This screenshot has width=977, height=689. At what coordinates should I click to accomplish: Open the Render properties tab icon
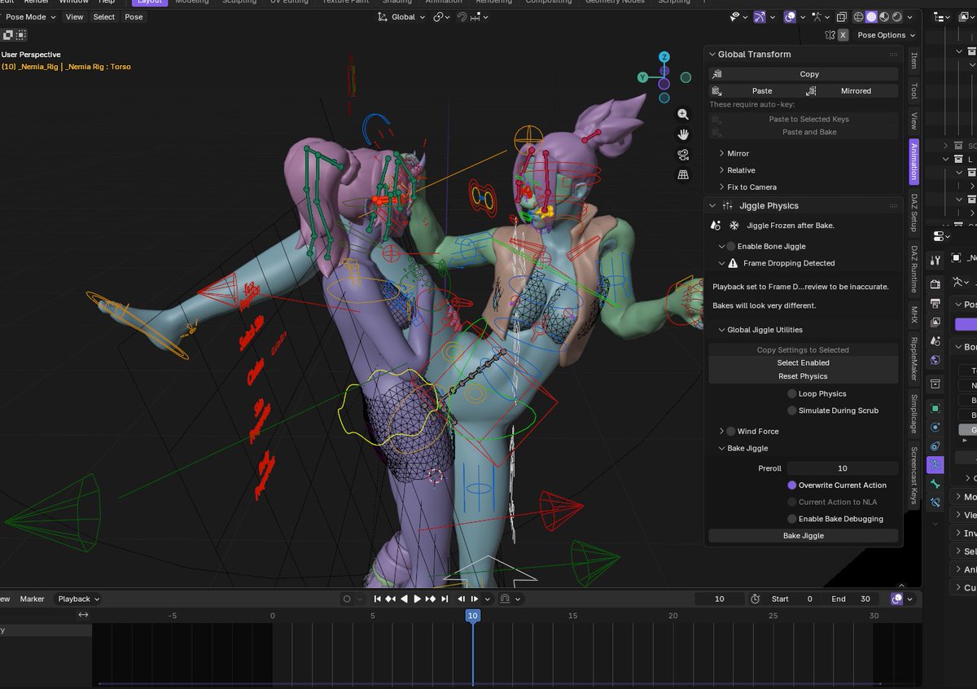[x=935, y=284]
